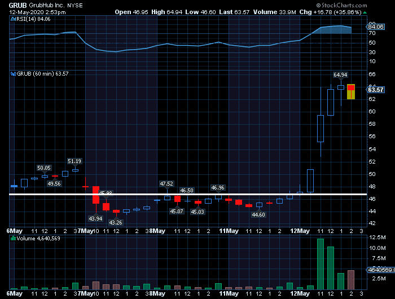The width and height of the screenshot is (395, 299).
Task: Click the 12.5M label on the volume axis
Action: (378, 238)
